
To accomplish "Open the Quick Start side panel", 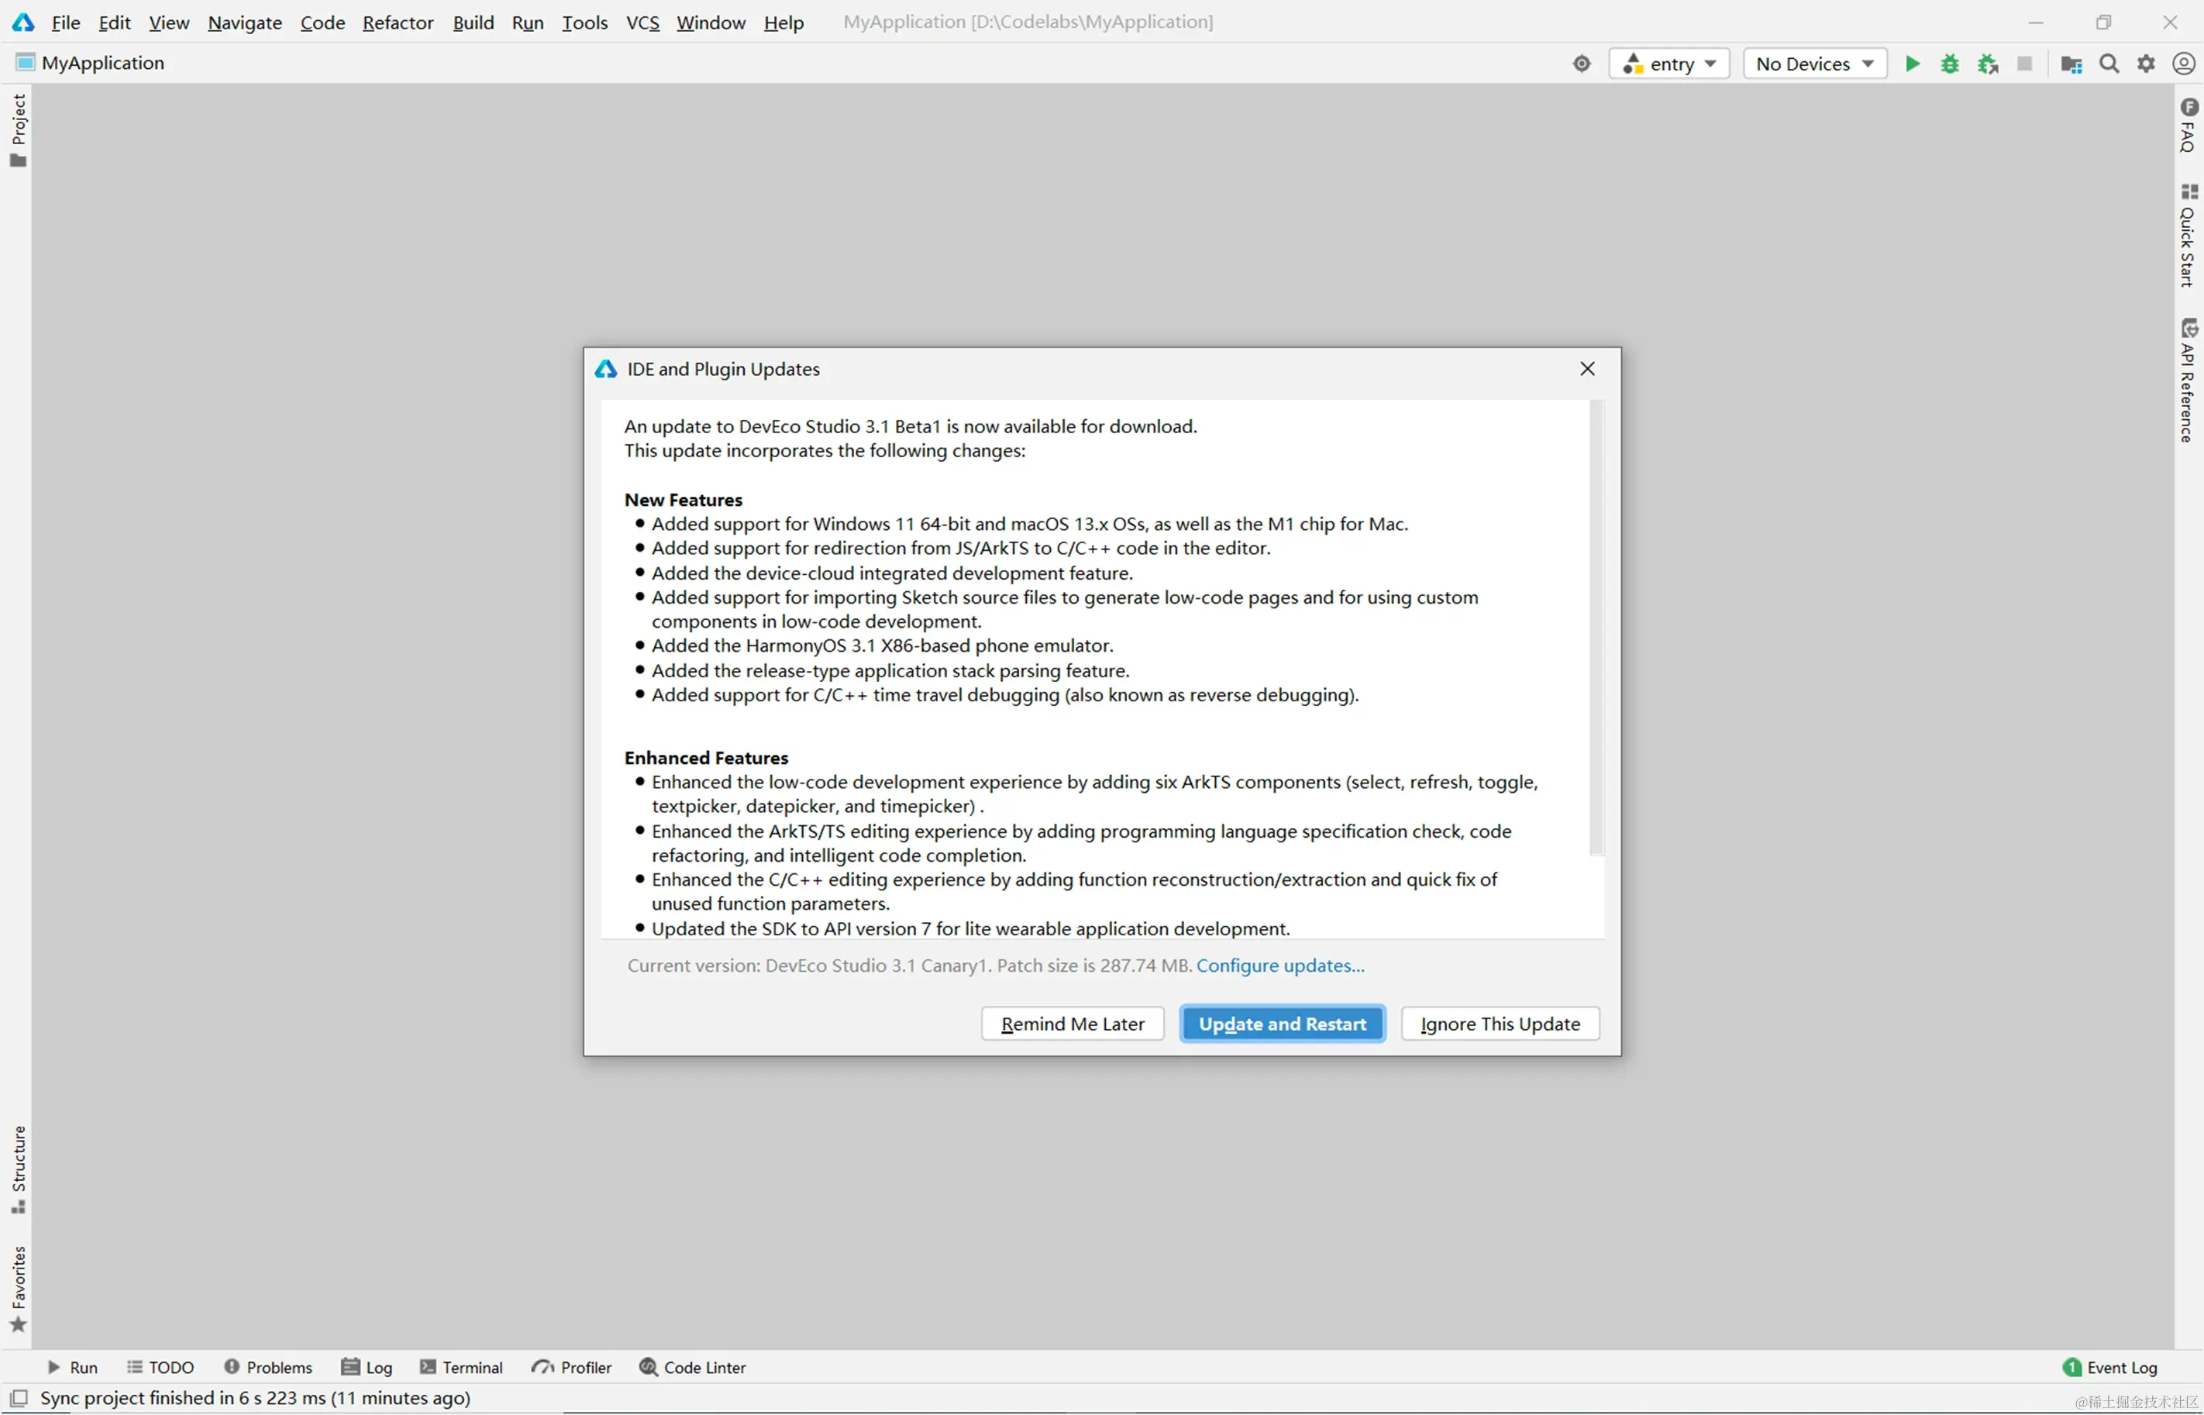I will (x=2189, y=236).
